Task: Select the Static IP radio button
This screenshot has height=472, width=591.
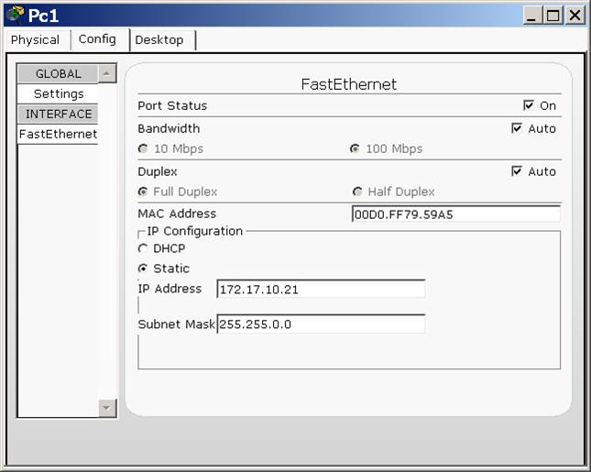Action: [143, 269]
